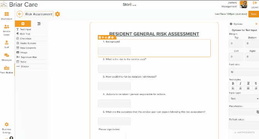Toggle italic text style
Screen dimensions: 259x139
tap(240, 83)
